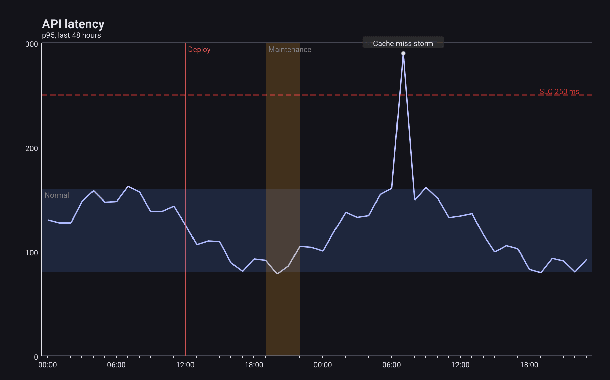Click the 'API latency' chart title

point(73,24)
